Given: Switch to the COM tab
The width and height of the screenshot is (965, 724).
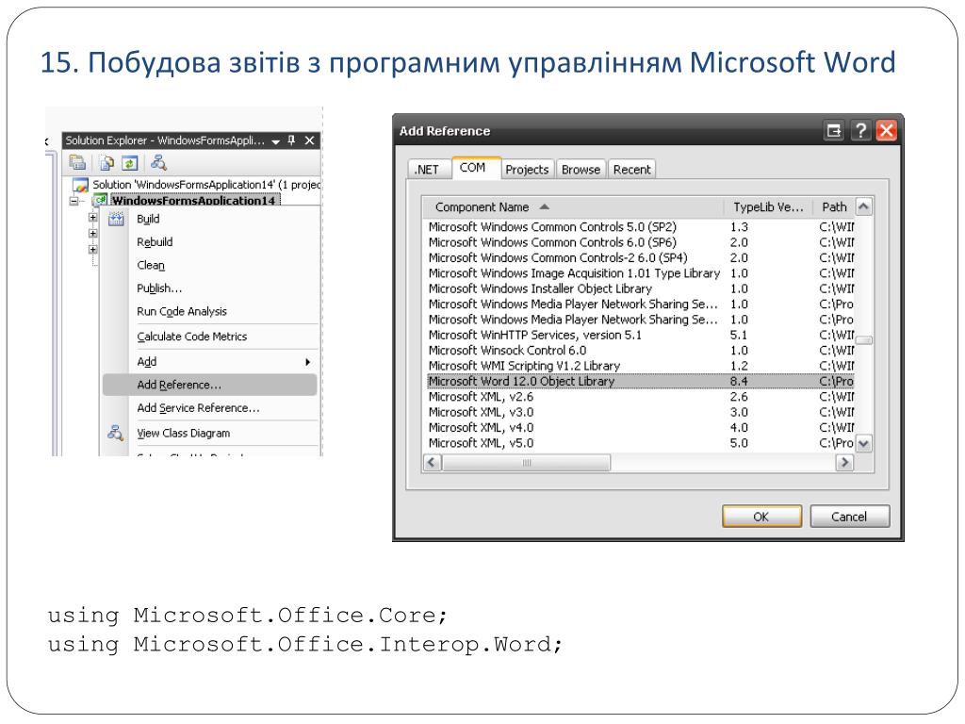Looking at the screenshot, I should tap(476, 168).
